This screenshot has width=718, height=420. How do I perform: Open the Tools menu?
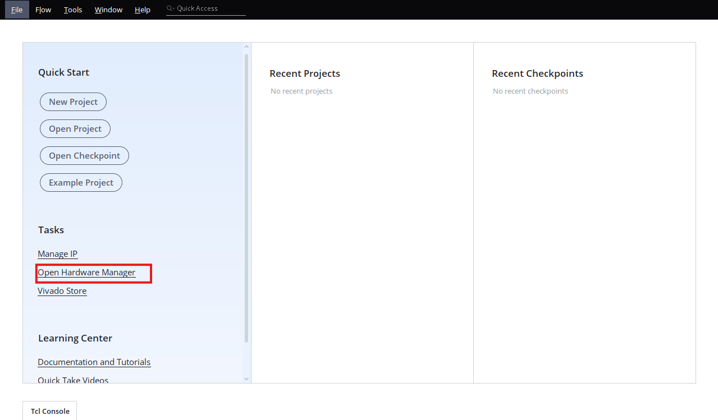[x=73, y=10]
